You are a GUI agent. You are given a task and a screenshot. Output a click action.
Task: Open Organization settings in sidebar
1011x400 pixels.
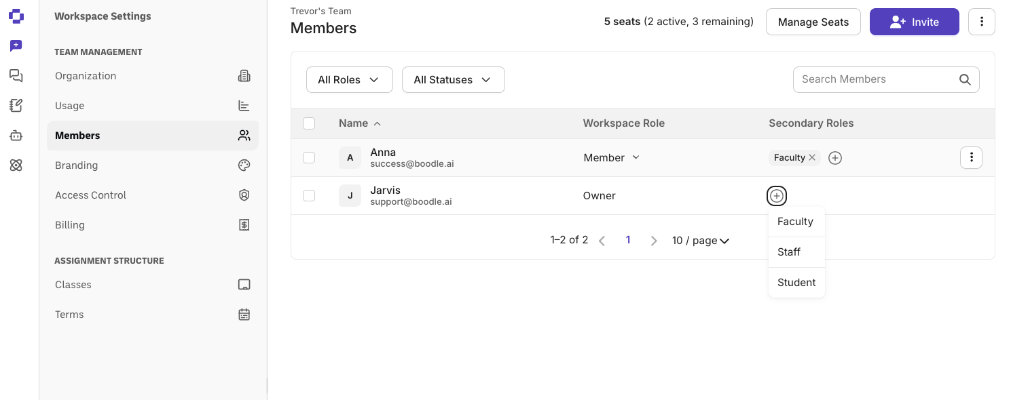coord(153,76)
